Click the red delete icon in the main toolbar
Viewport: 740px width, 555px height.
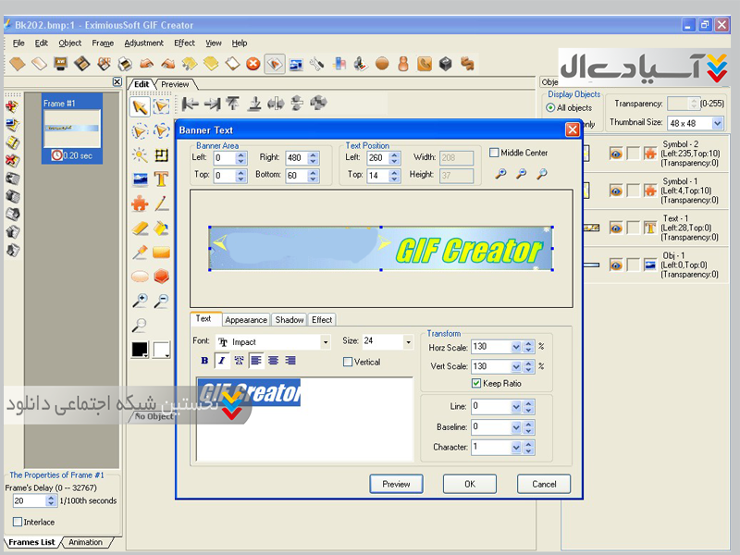[x=253, y=64]
